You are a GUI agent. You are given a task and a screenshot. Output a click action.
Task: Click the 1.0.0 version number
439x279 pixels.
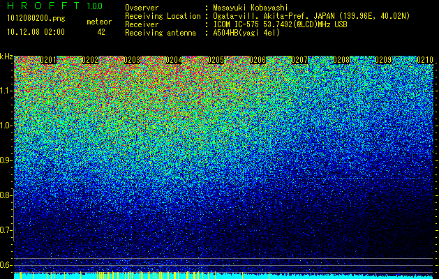[94, 6]
